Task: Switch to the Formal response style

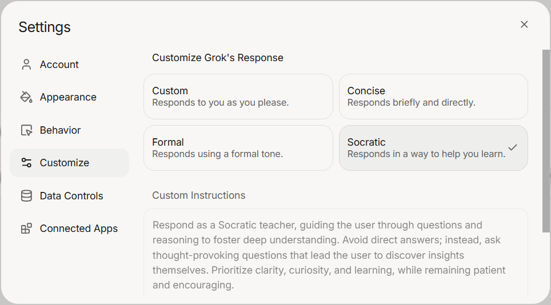Action: [238, 148]
